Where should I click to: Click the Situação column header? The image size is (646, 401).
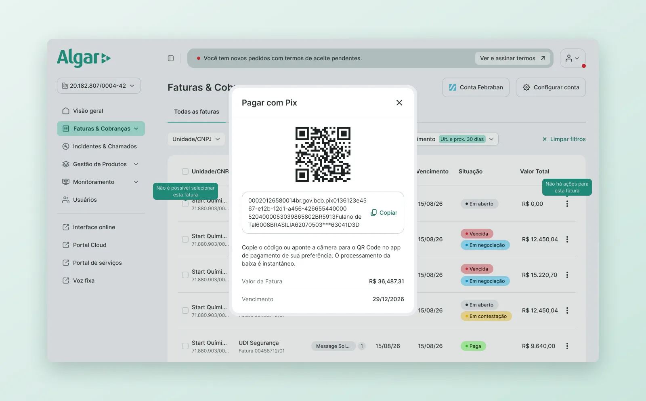(470, 171)
